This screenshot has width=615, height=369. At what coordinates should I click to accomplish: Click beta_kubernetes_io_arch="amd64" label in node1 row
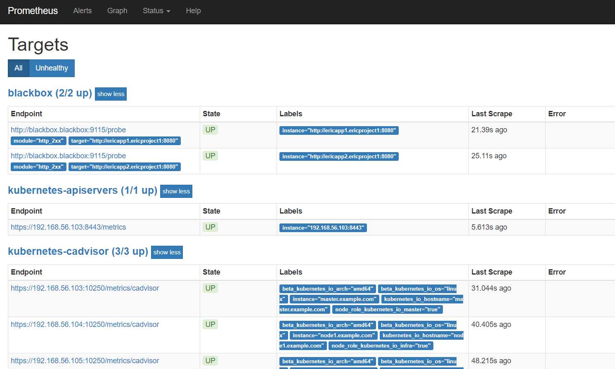328,325
